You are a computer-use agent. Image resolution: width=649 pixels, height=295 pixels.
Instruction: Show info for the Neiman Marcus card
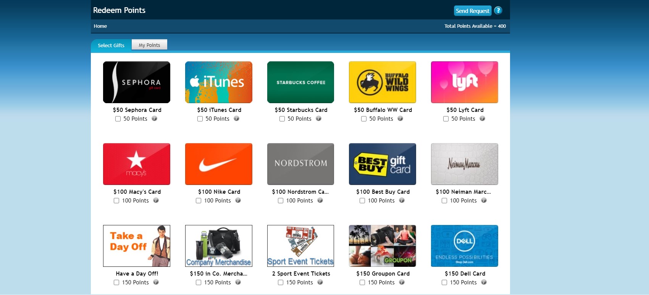(x=484, y=200)
